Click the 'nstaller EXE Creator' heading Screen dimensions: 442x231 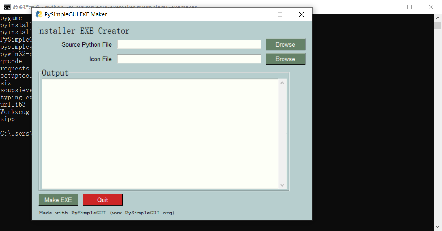[84, 31]
